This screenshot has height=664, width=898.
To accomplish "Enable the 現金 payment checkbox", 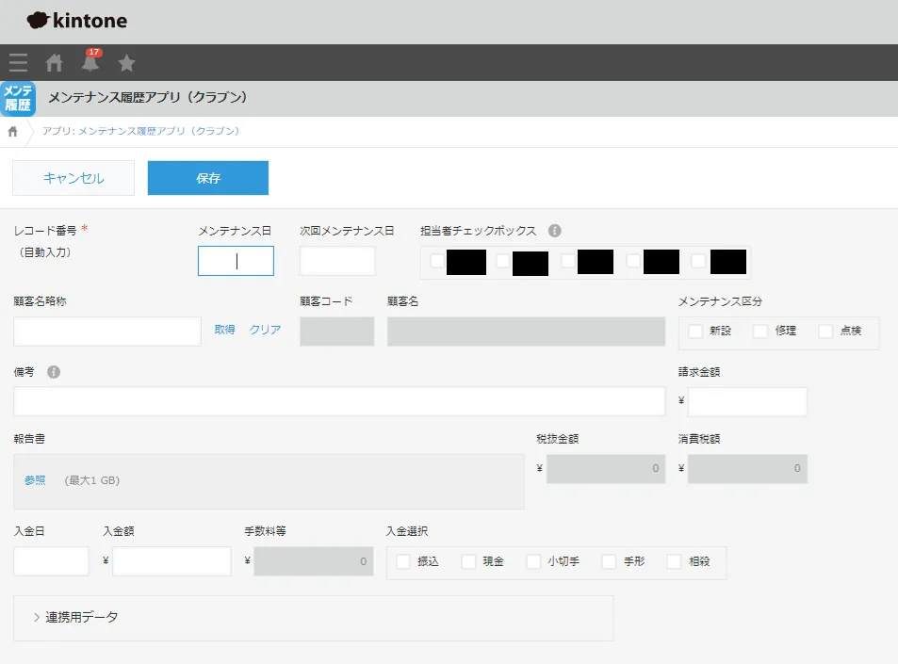I will click(x=468, y=561).
